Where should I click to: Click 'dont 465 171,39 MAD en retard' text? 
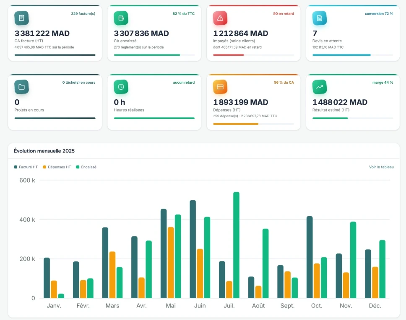[x=237, y=47]
